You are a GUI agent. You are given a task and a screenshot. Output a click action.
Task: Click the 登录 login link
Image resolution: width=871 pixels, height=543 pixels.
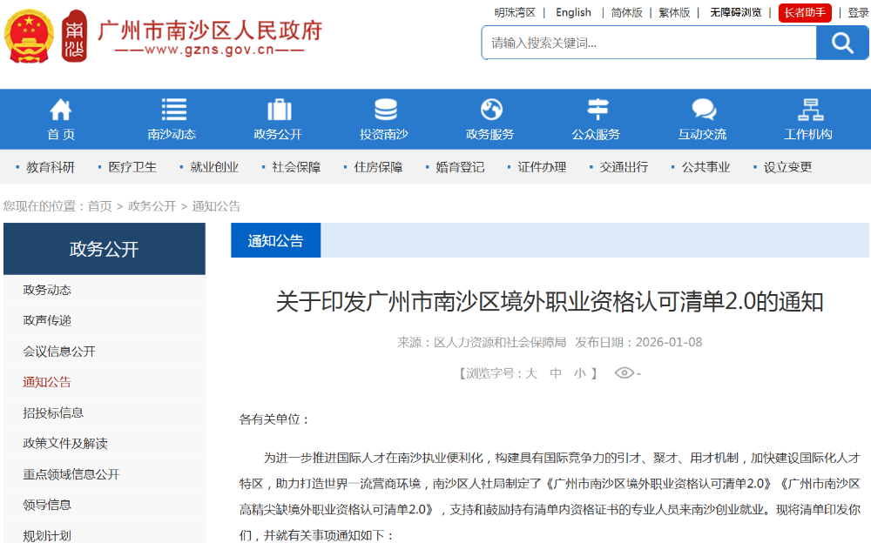point(857,12)
